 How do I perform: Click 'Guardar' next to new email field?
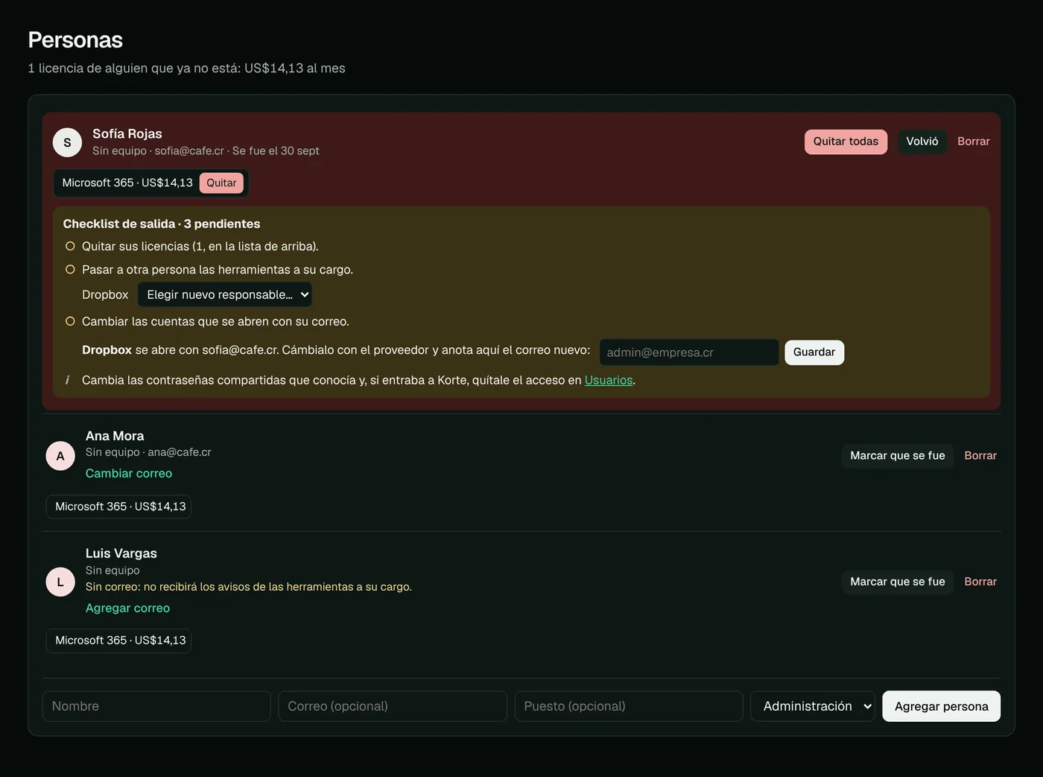(x=814, y=352)
